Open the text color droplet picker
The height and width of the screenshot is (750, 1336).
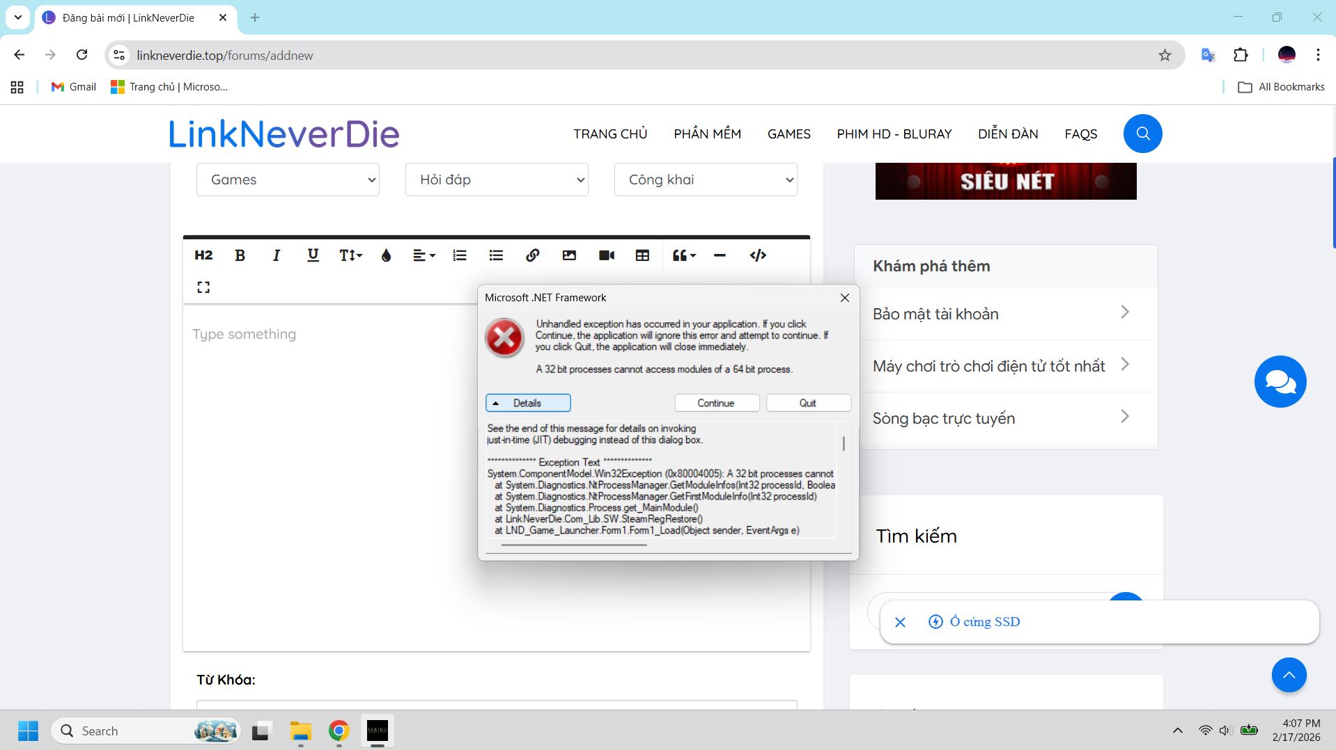(x=386, y=255)
